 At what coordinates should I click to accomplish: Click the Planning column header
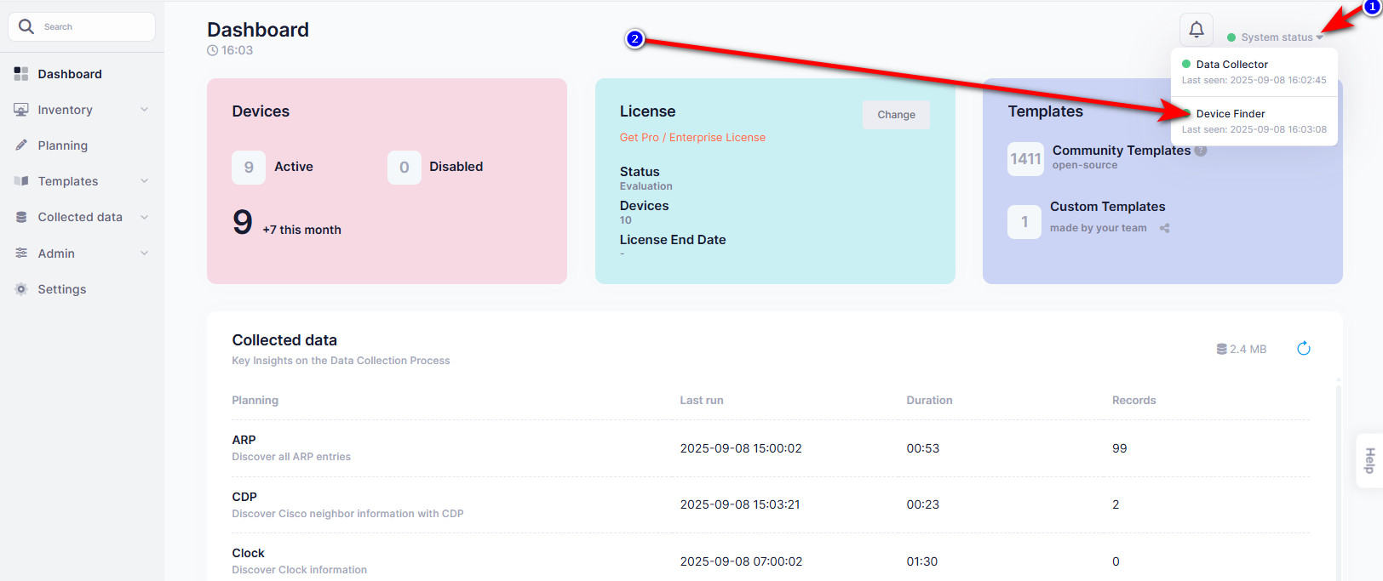(255, 400)
